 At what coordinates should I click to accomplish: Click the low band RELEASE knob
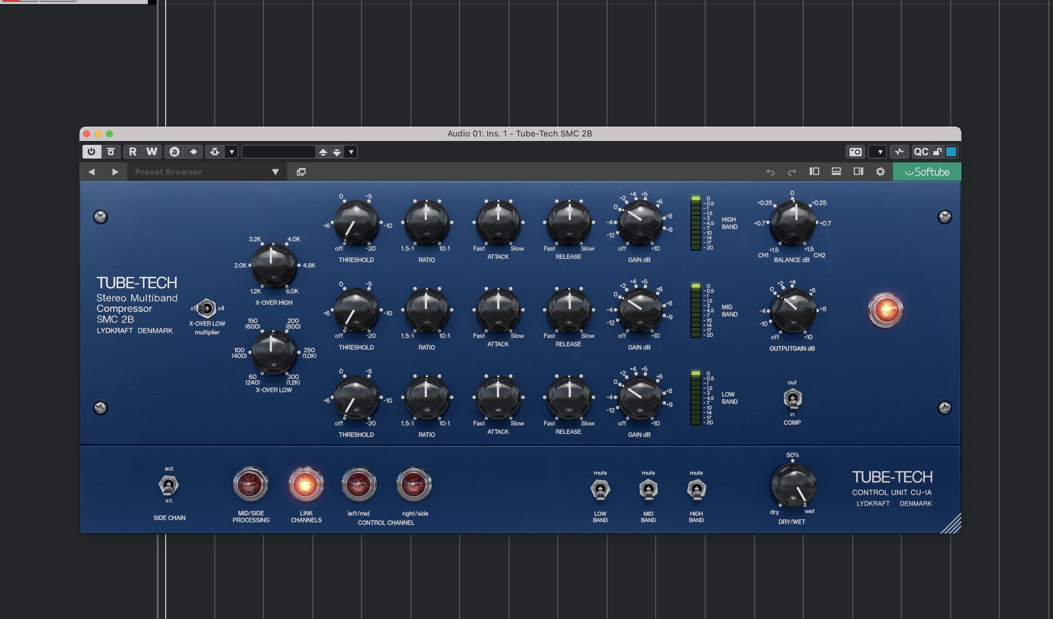pos(569,397)
